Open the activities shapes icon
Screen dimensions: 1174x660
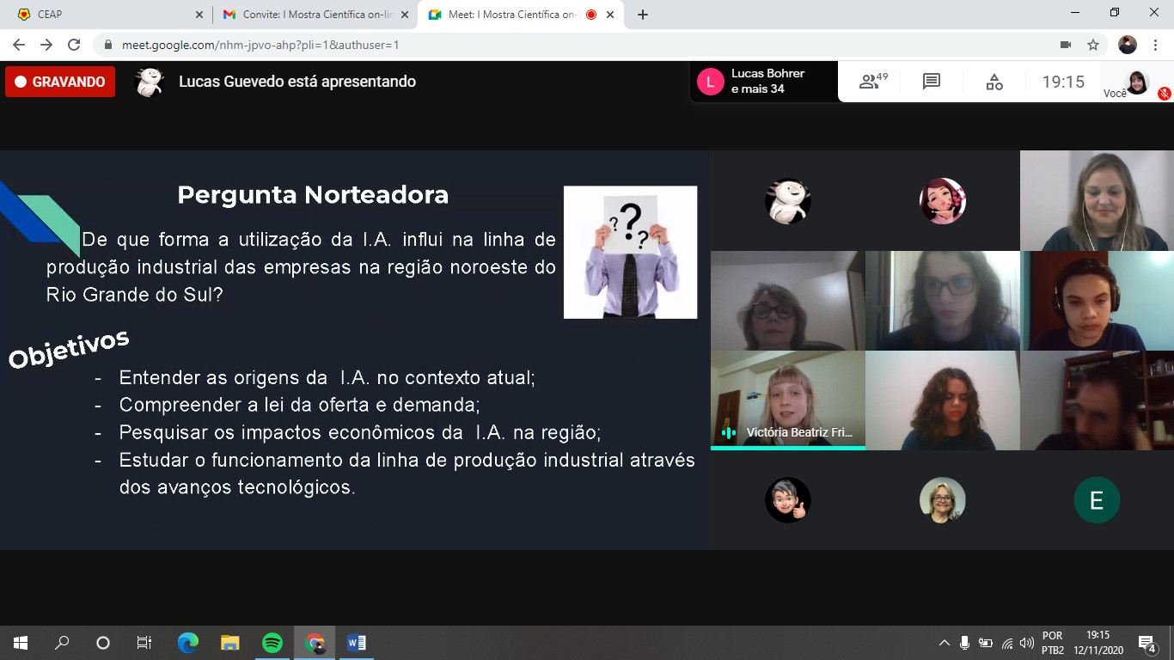click(x=994, y=82)
